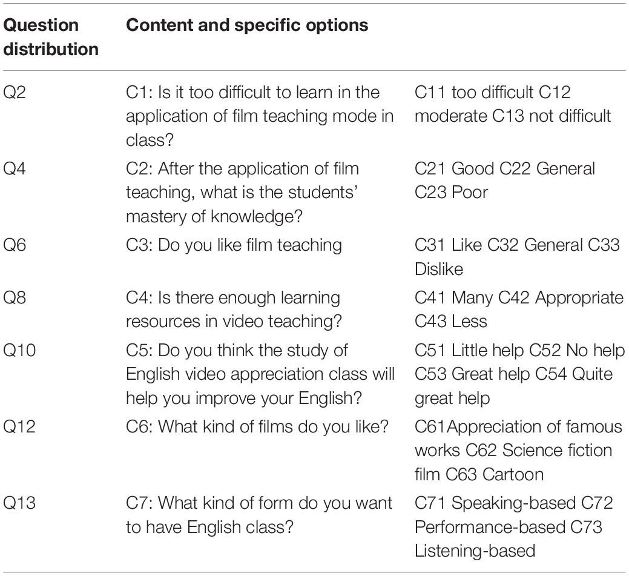
Task: Select the 'C71 Speaking-based' options cell
Action: (513, 527)
